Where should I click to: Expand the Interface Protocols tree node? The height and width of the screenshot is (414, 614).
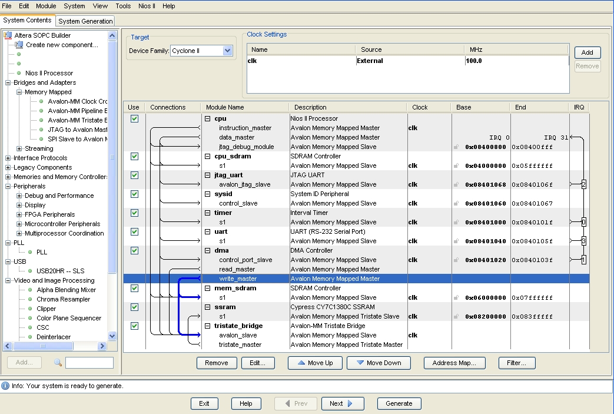coord(8,158)
